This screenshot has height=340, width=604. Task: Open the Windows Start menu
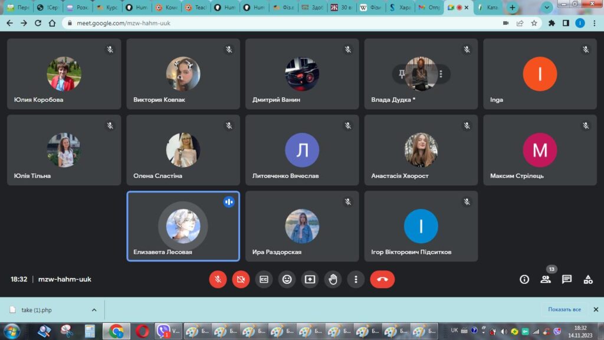[x=12, y=331]
